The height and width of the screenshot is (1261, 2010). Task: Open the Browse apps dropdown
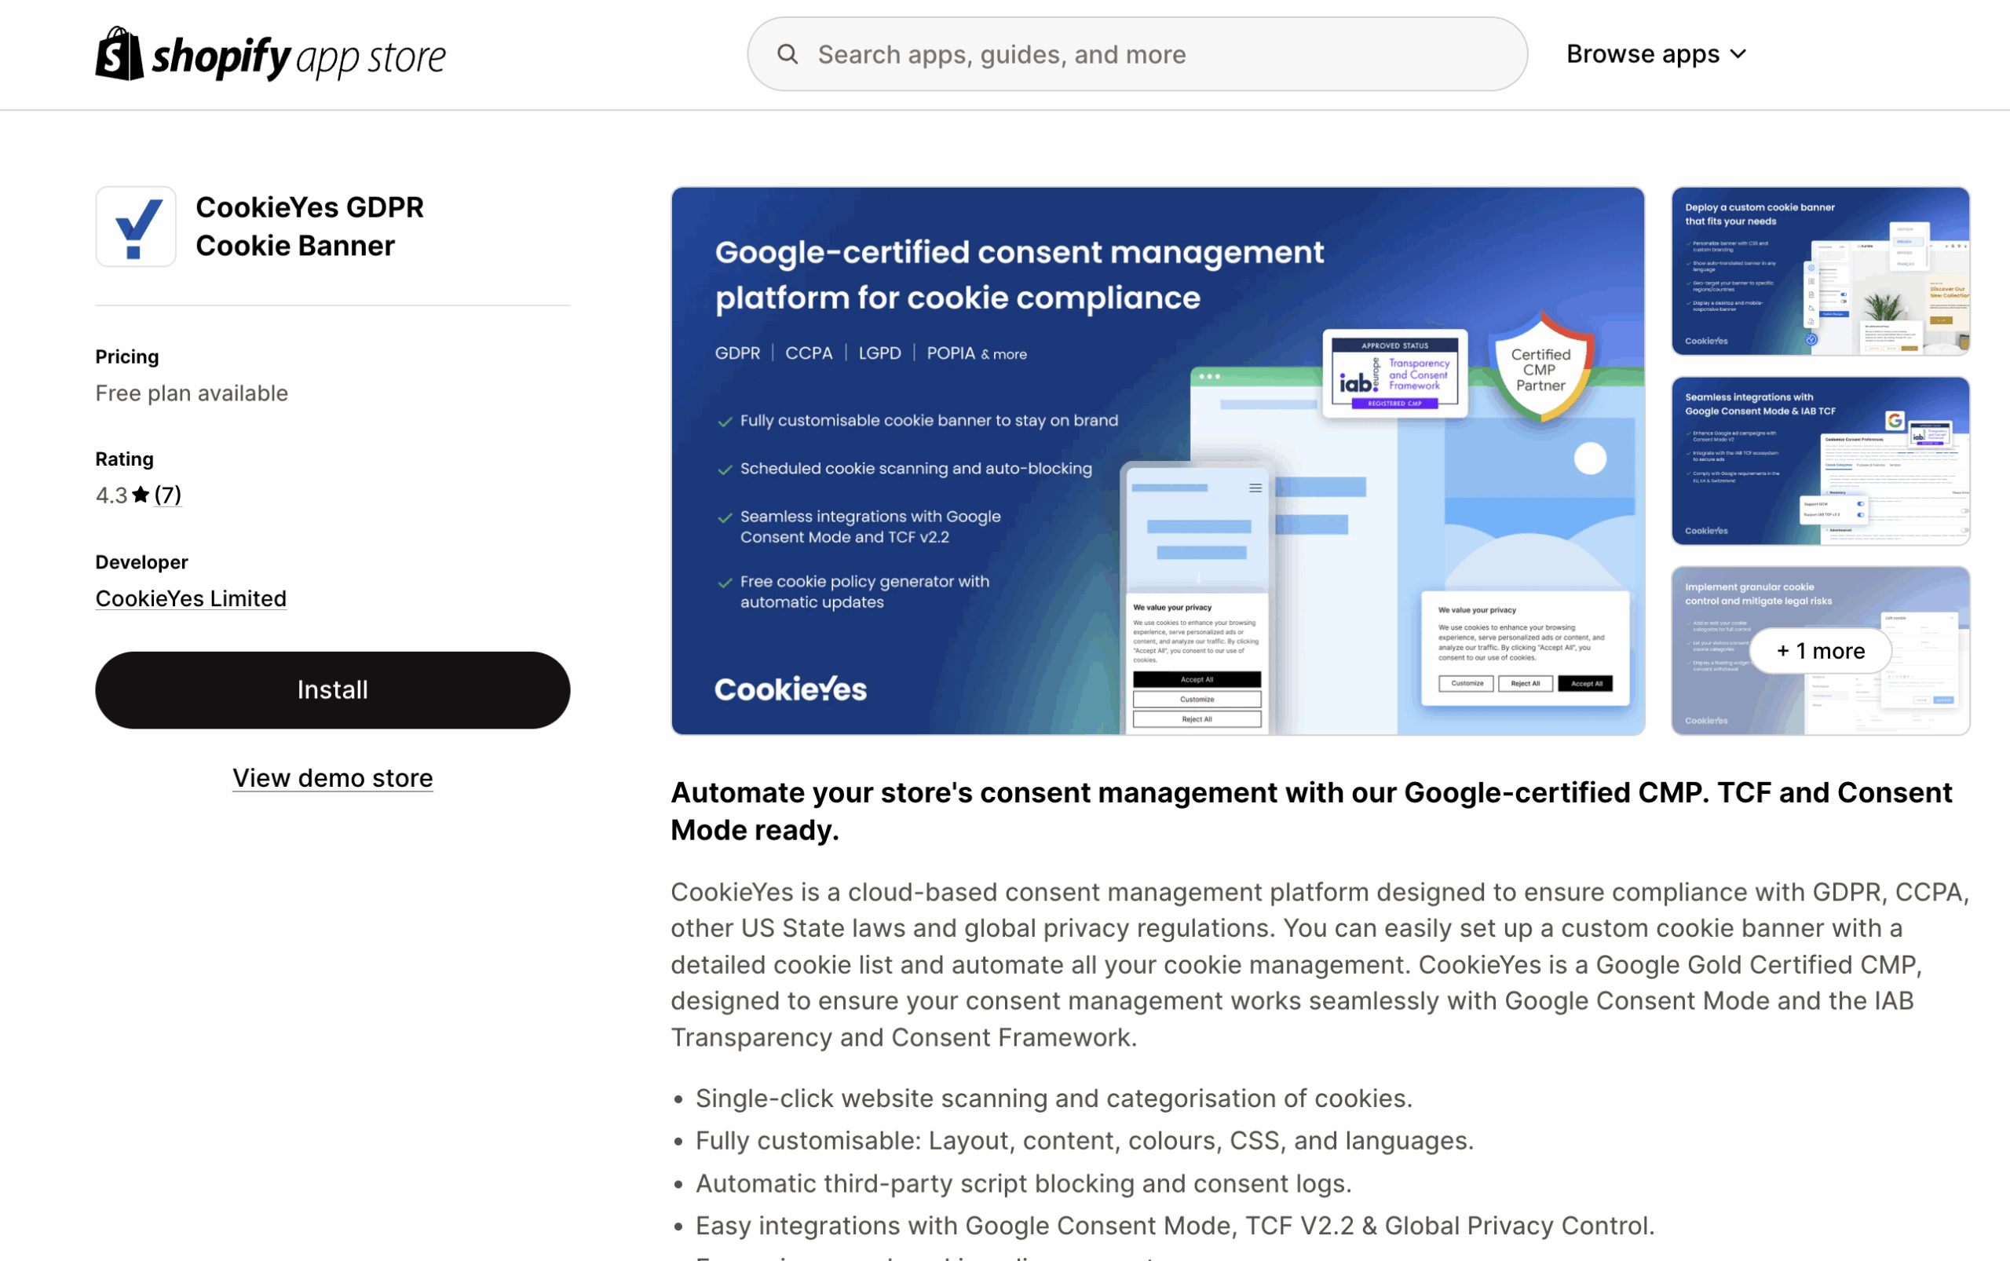pos(1656,54)
